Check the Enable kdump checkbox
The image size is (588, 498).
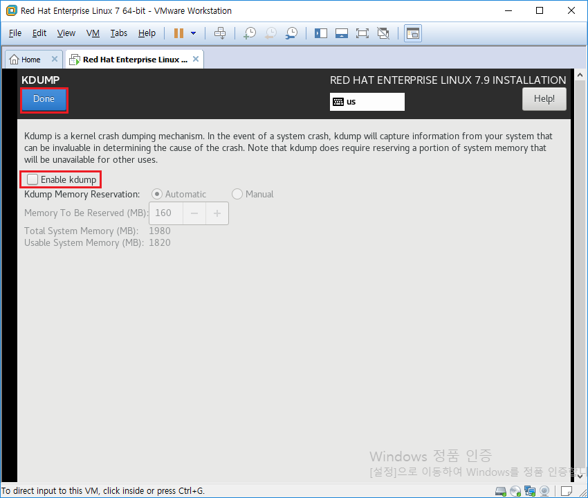(33, 179)
